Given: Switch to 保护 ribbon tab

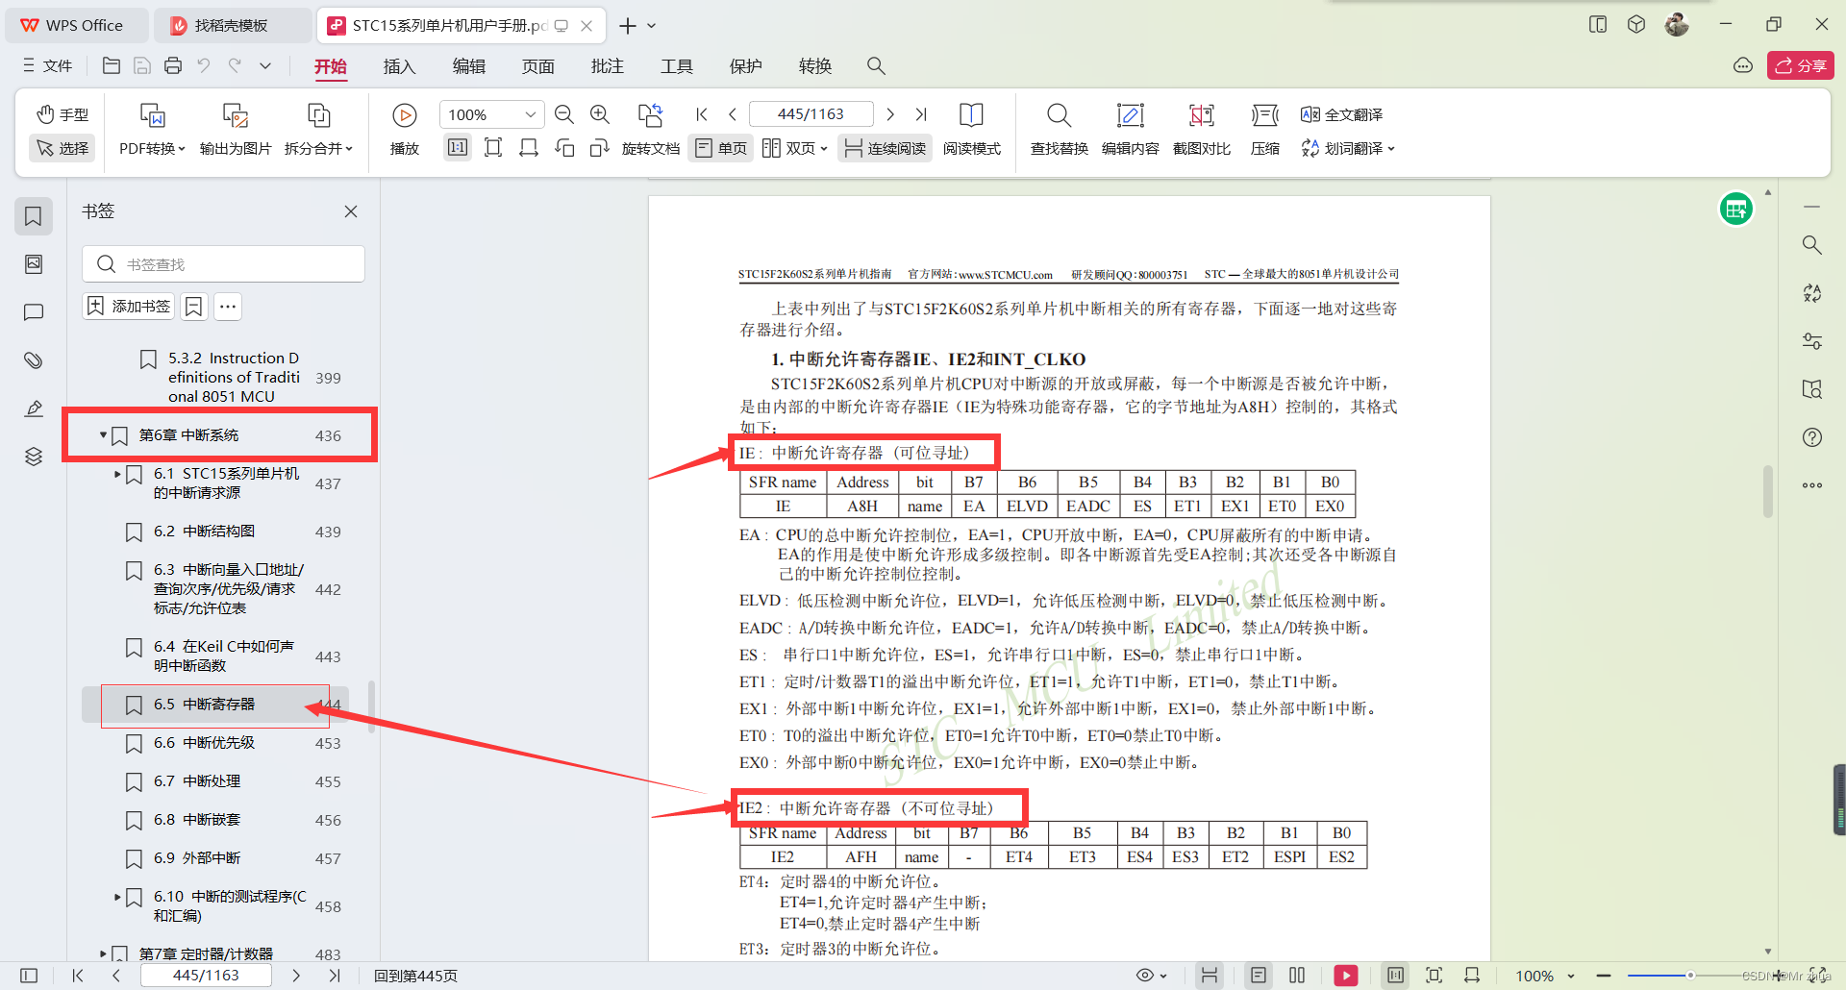Looking at the screenshot, I should click(x=746, y=66).
